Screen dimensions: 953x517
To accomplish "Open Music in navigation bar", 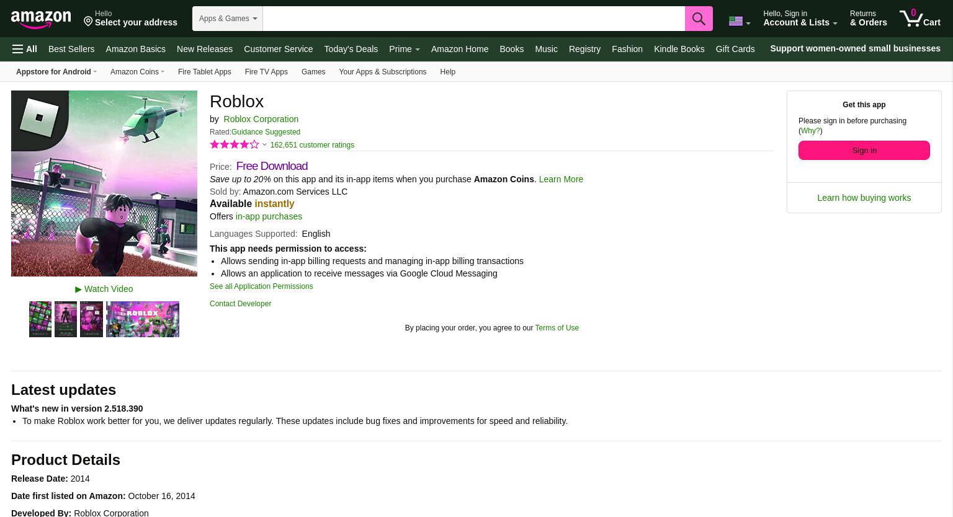I will (546, 49).
